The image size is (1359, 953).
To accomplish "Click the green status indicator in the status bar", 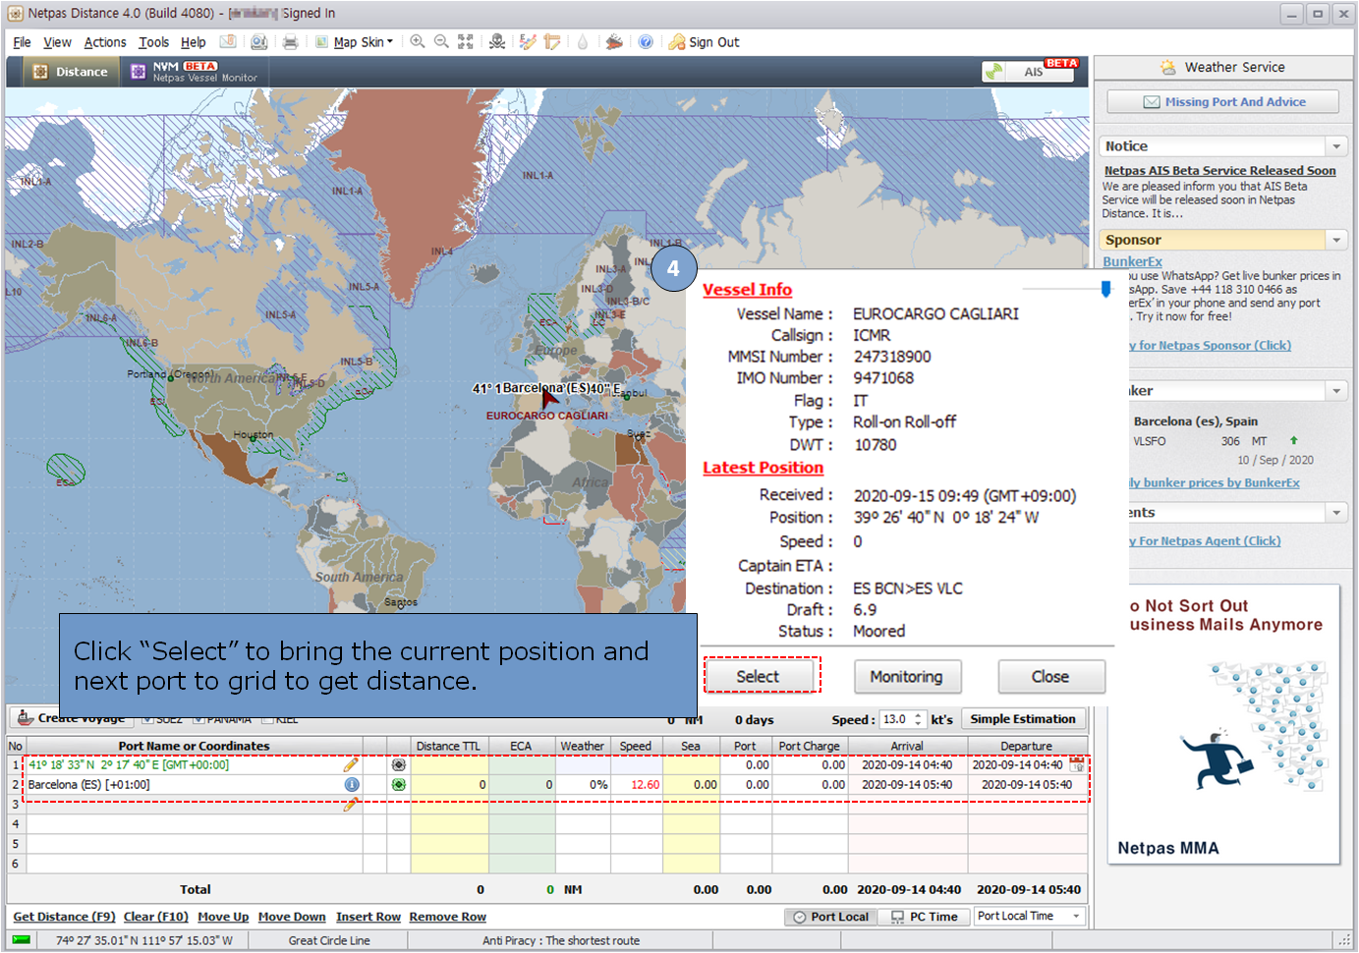I will tap(21, 940).
